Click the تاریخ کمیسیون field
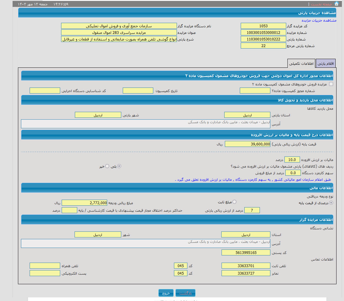344x301 pixels. tap(138, 91)
